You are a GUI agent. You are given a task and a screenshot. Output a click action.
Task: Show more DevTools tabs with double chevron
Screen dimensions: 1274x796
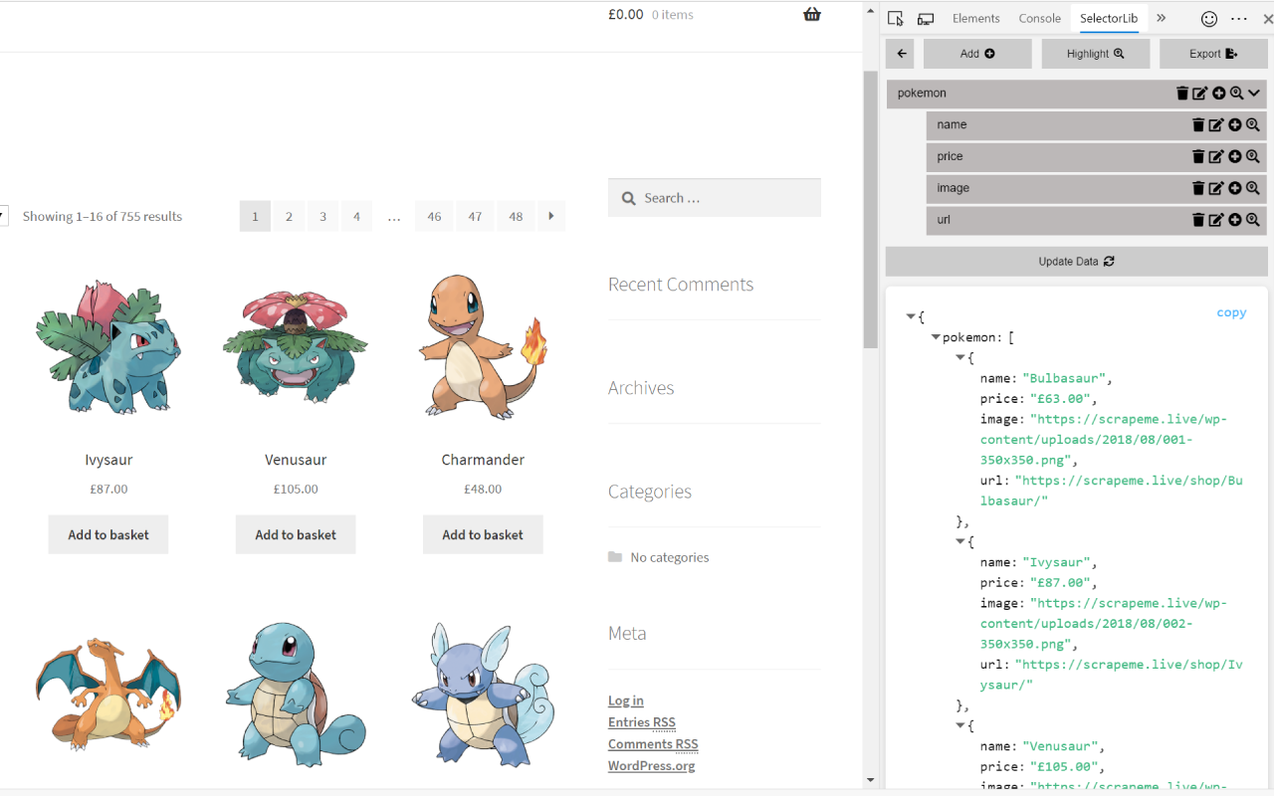click(1161, 18)
